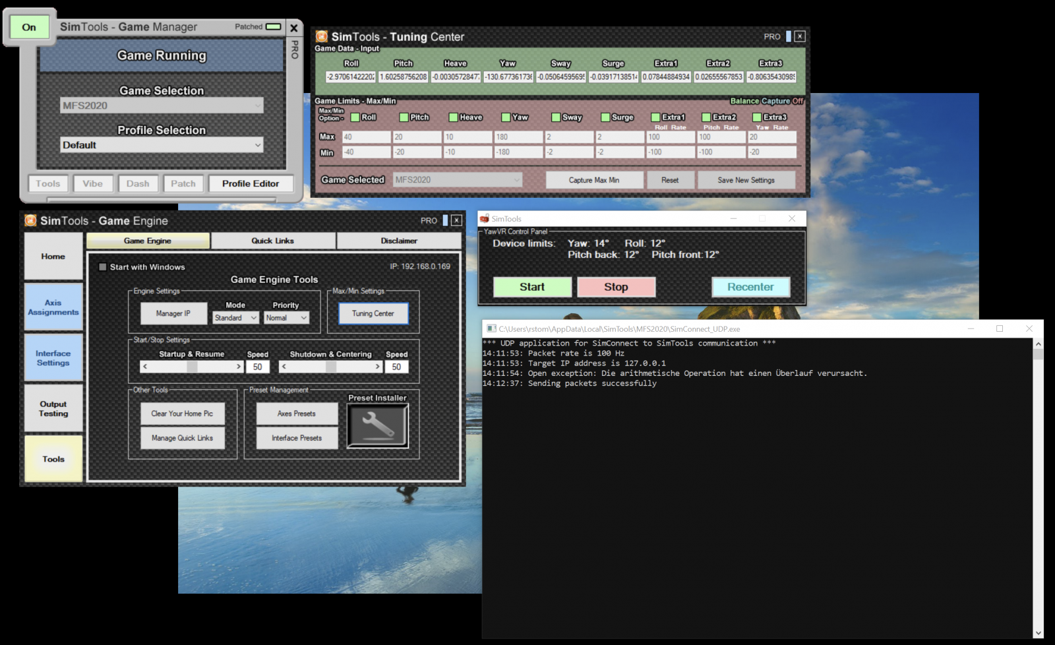Toggle the On power button in Game Manager
The height and width of the screenshot is (645, 1055).
29,27
